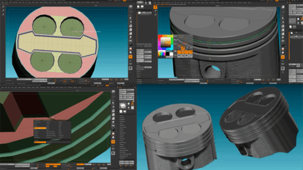303x170 pixels.
Task: Click the top render icon in the piston viewport shelf
Action: (283, 7)
